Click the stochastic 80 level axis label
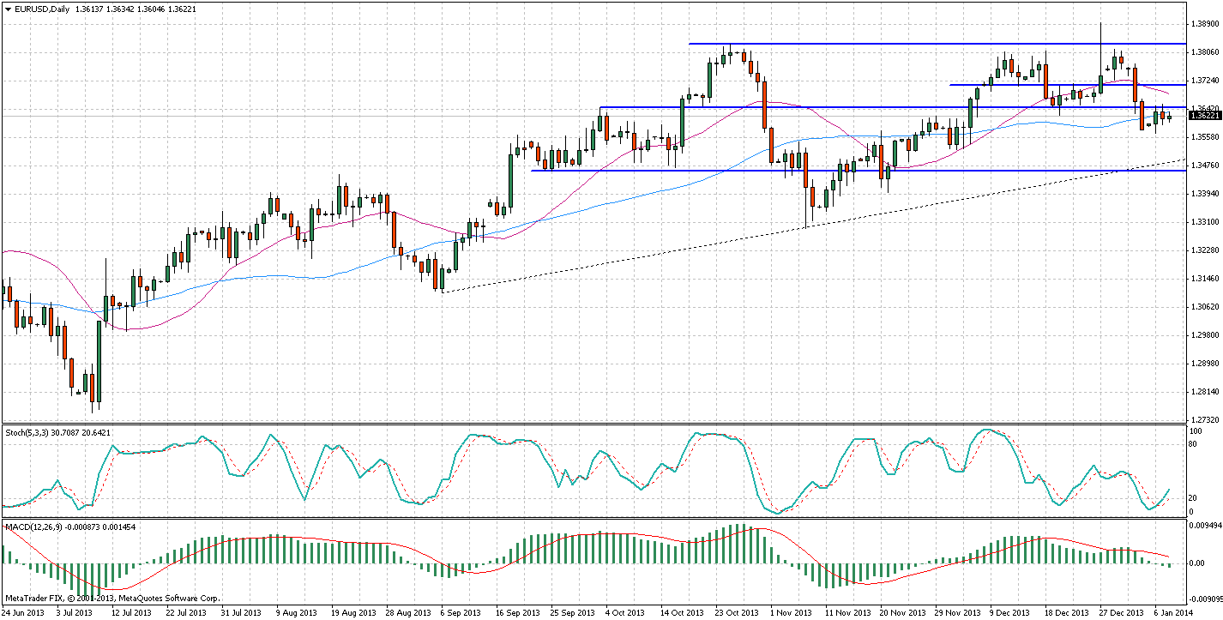The image size is (1223, 620). 1192,444
